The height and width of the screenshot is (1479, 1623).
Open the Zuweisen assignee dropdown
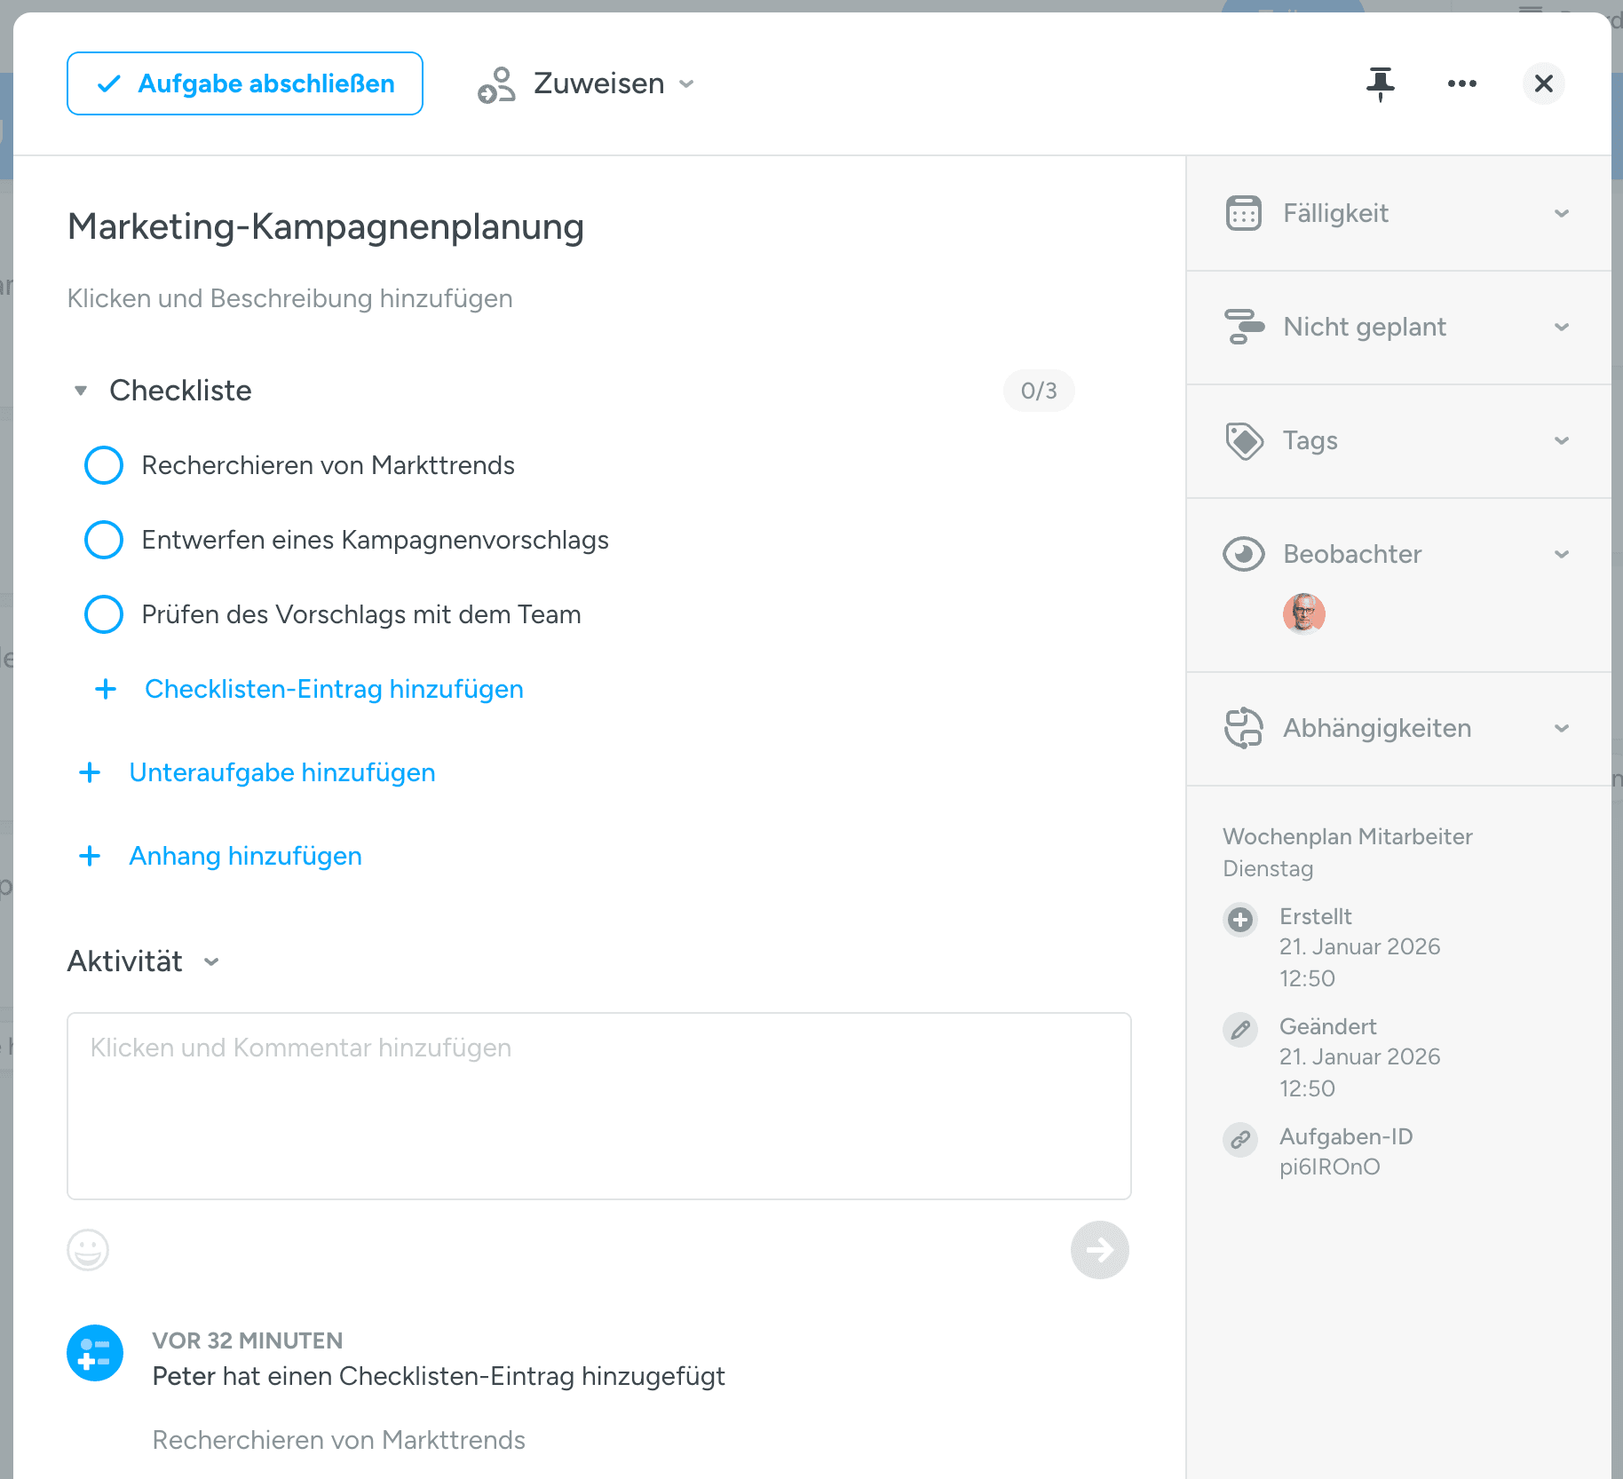[x=586, y=83]
